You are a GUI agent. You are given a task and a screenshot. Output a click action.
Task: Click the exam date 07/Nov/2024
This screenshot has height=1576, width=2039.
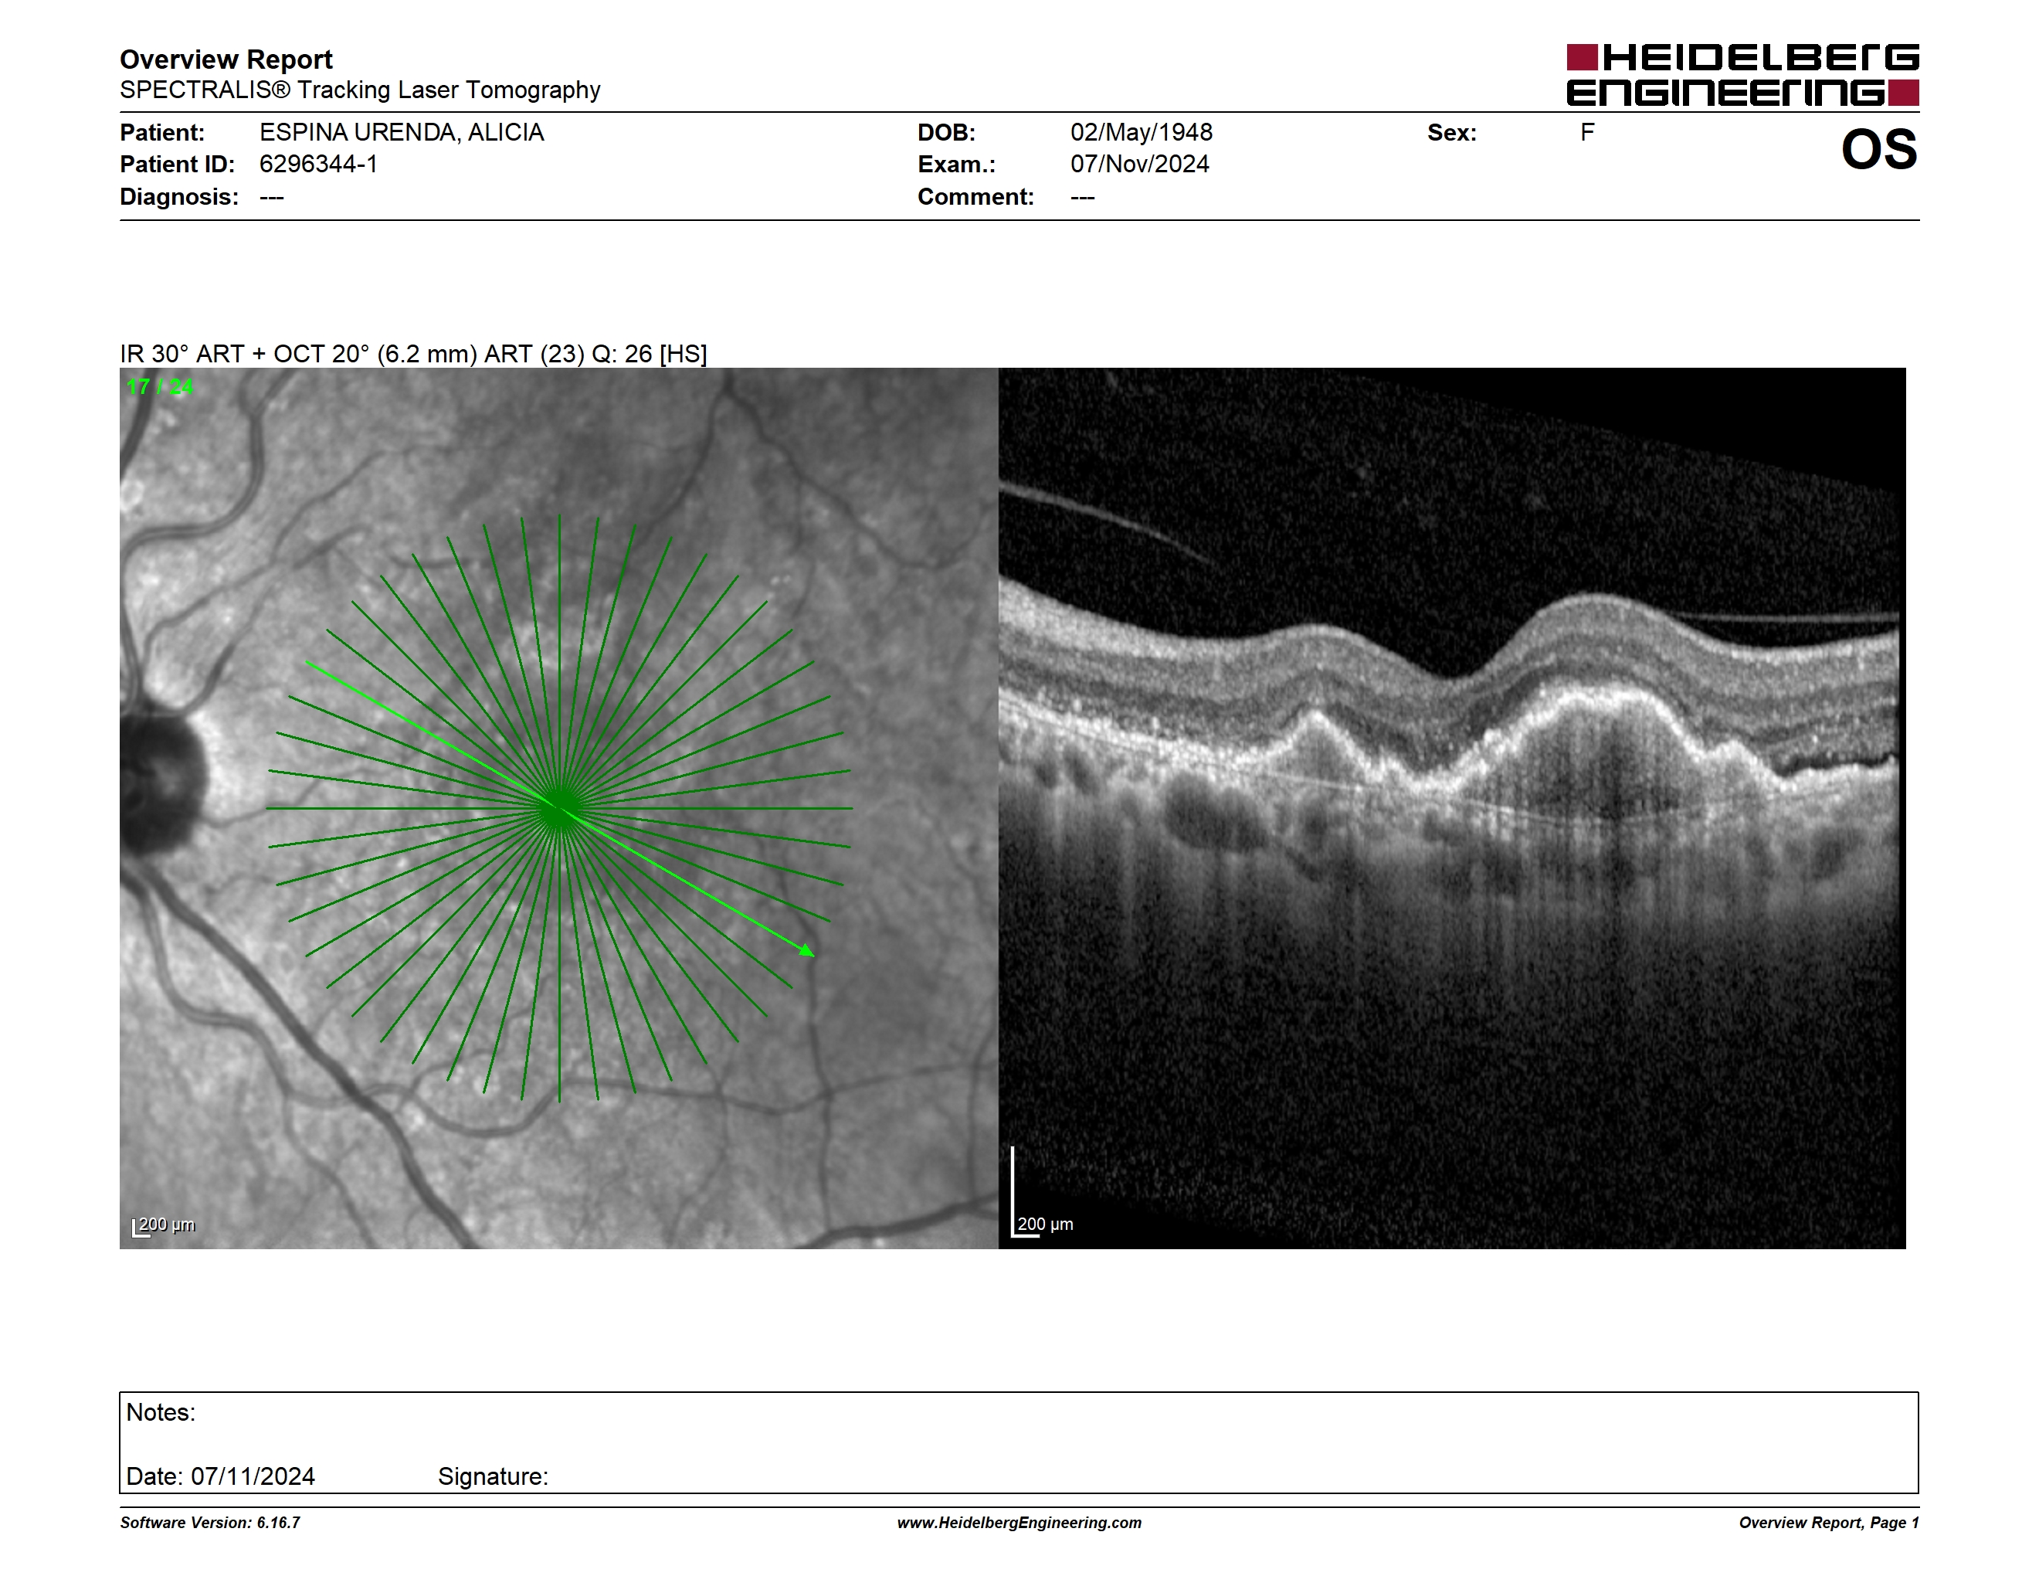[1139, 165]
